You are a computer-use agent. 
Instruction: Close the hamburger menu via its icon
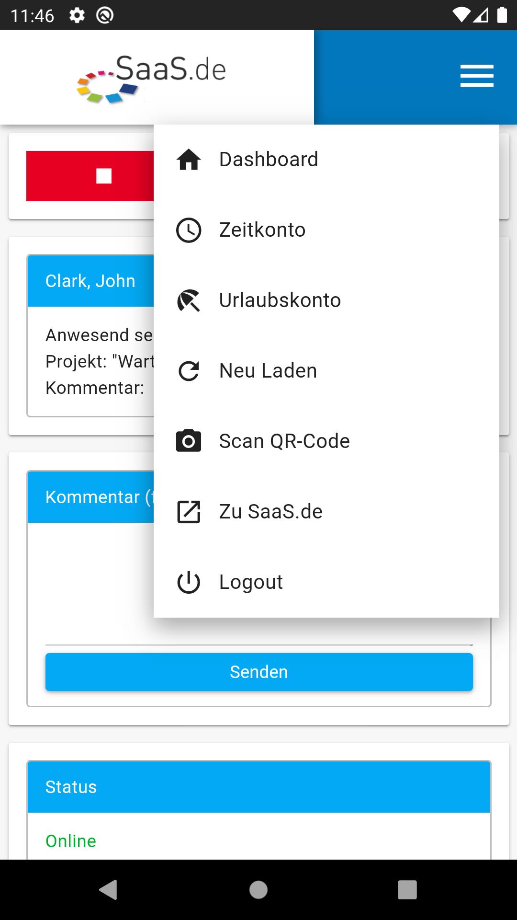[477, 76]
